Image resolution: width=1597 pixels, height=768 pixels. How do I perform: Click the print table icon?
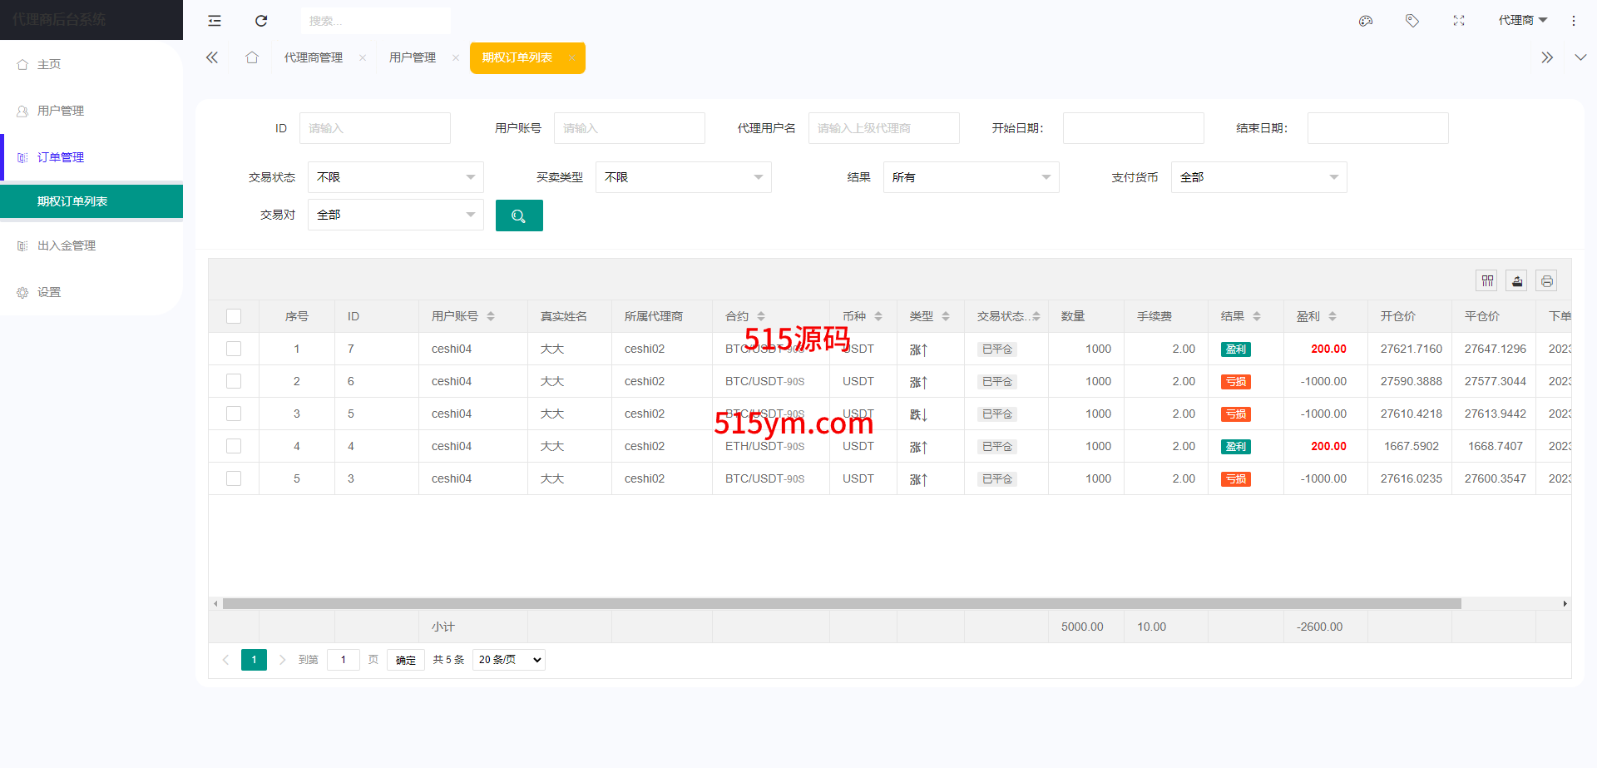(x=1546, y=281)
